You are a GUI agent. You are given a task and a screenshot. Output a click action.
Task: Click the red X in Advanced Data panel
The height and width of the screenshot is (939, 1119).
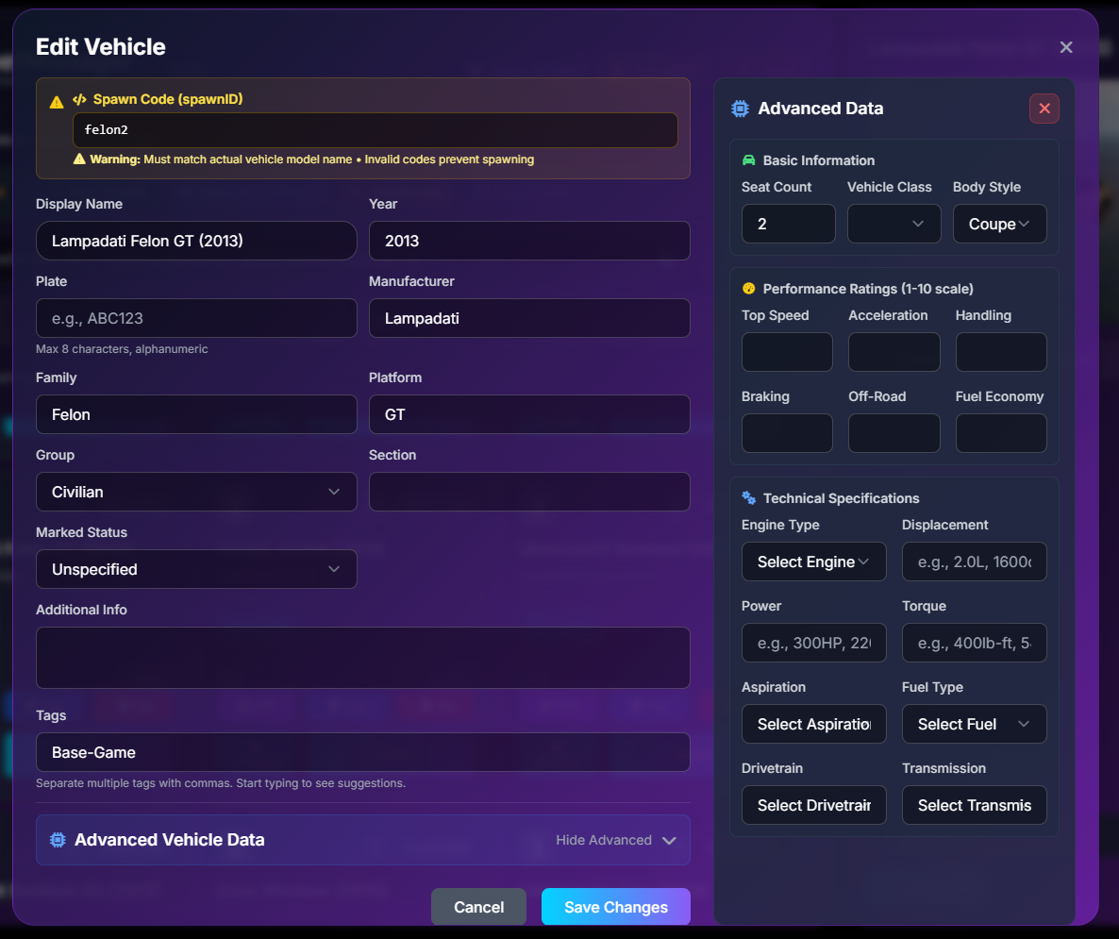coord(1044,109)
